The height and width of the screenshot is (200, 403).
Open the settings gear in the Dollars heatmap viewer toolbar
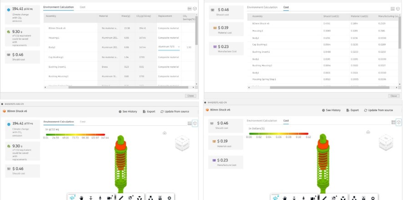pyautogui.click(x=373, y=198)
